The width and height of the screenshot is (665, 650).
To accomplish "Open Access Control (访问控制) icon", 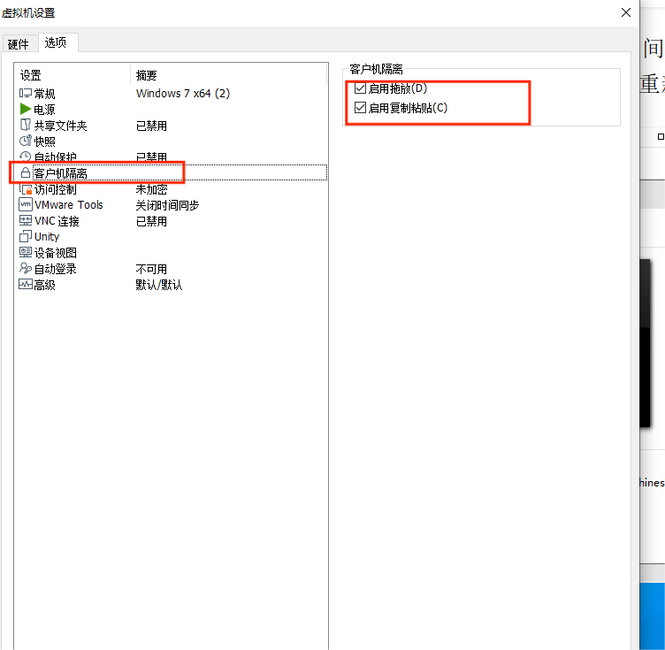I will click(x=26, y=189).
